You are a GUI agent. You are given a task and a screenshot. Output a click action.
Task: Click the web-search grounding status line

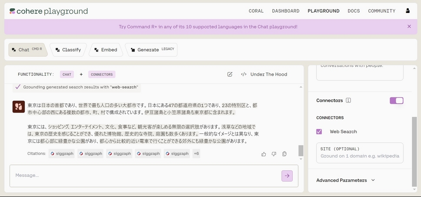click(x=76, y=87)
